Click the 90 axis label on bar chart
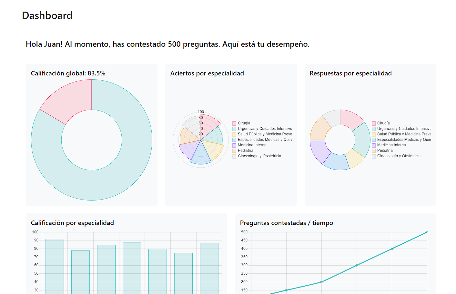This screenshot has height=294, width=456. point(36,240)
